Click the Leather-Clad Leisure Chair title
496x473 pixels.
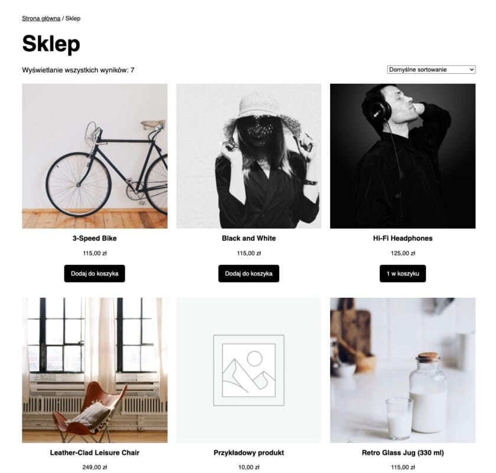[x=96, y=452]
